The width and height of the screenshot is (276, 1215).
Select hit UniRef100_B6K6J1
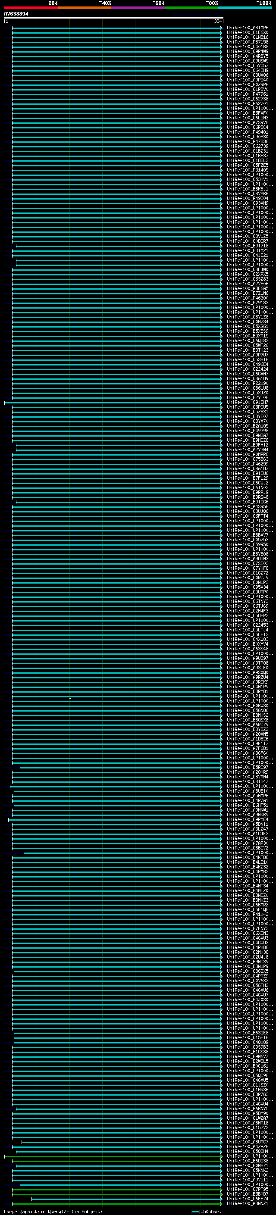coord(247,189)
